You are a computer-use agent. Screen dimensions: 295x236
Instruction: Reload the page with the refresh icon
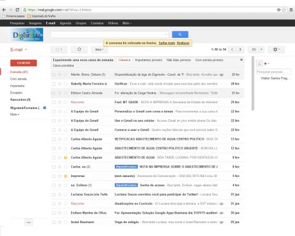pyautogui.click(x=17, y=10)
